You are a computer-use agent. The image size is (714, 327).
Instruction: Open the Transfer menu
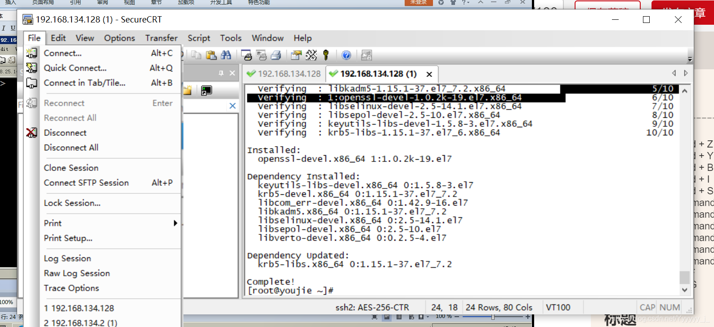click(161, 38)
